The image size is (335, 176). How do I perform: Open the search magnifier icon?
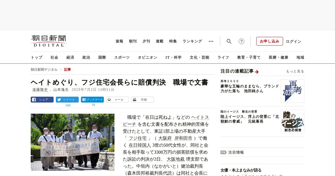pyautogui.click(x=229, y=41)
